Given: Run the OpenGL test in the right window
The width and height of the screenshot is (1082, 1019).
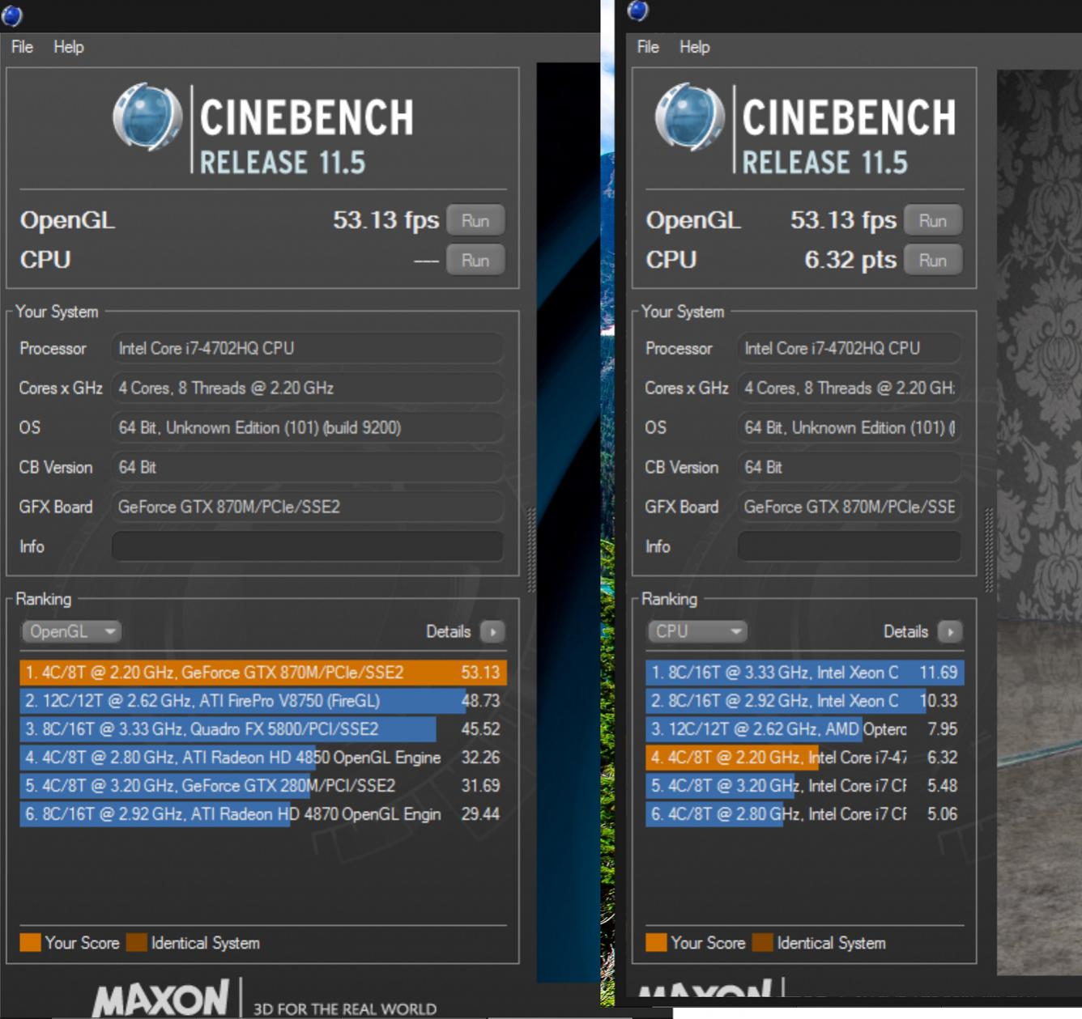Looking at the screenshot, I should pos(933,220).
